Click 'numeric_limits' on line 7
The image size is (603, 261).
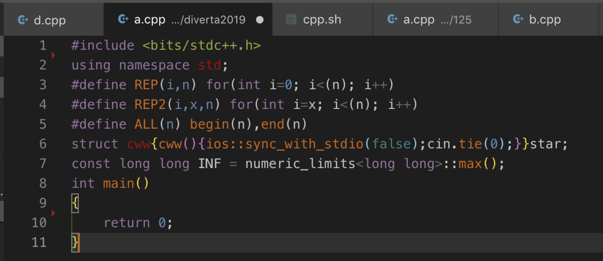pyautogui.click(x=300, y=163)
